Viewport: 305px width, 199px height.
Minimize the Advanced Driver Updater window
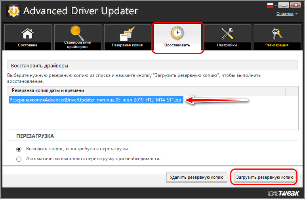pyautogui.click(x=284, y=5)
